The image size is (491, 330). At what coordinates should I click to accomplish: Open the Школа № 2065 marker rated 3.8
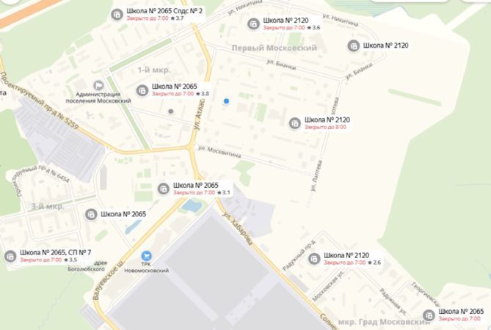pos(142,91)
